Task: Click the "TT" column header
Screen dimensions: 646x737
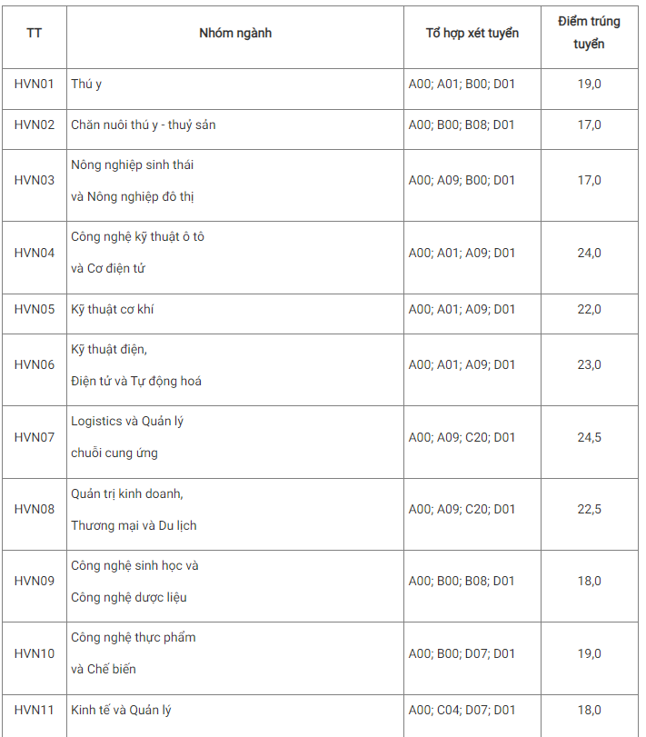Action: (x=35, y=33)
